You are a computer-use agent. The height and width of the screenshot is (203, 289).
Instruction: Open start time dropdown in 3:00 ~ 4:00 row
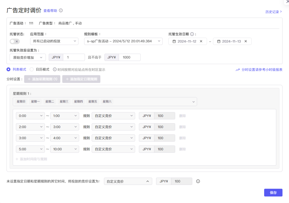30,138
